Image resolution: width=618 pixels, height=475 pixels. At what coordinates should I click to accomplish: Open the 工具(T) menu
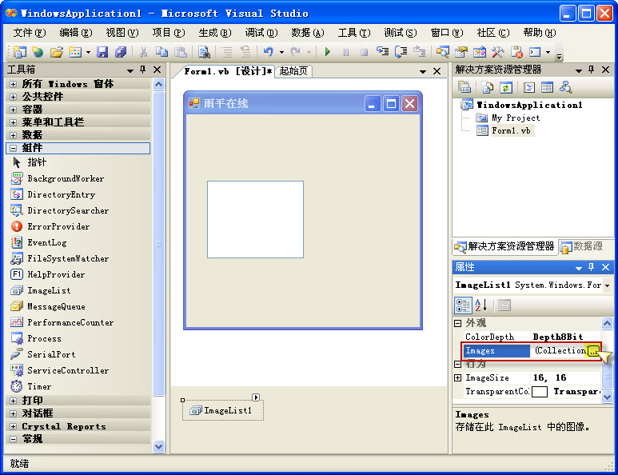[x=354, y=33]
